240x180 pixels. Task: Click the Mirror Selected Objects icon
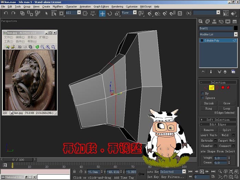226,13
